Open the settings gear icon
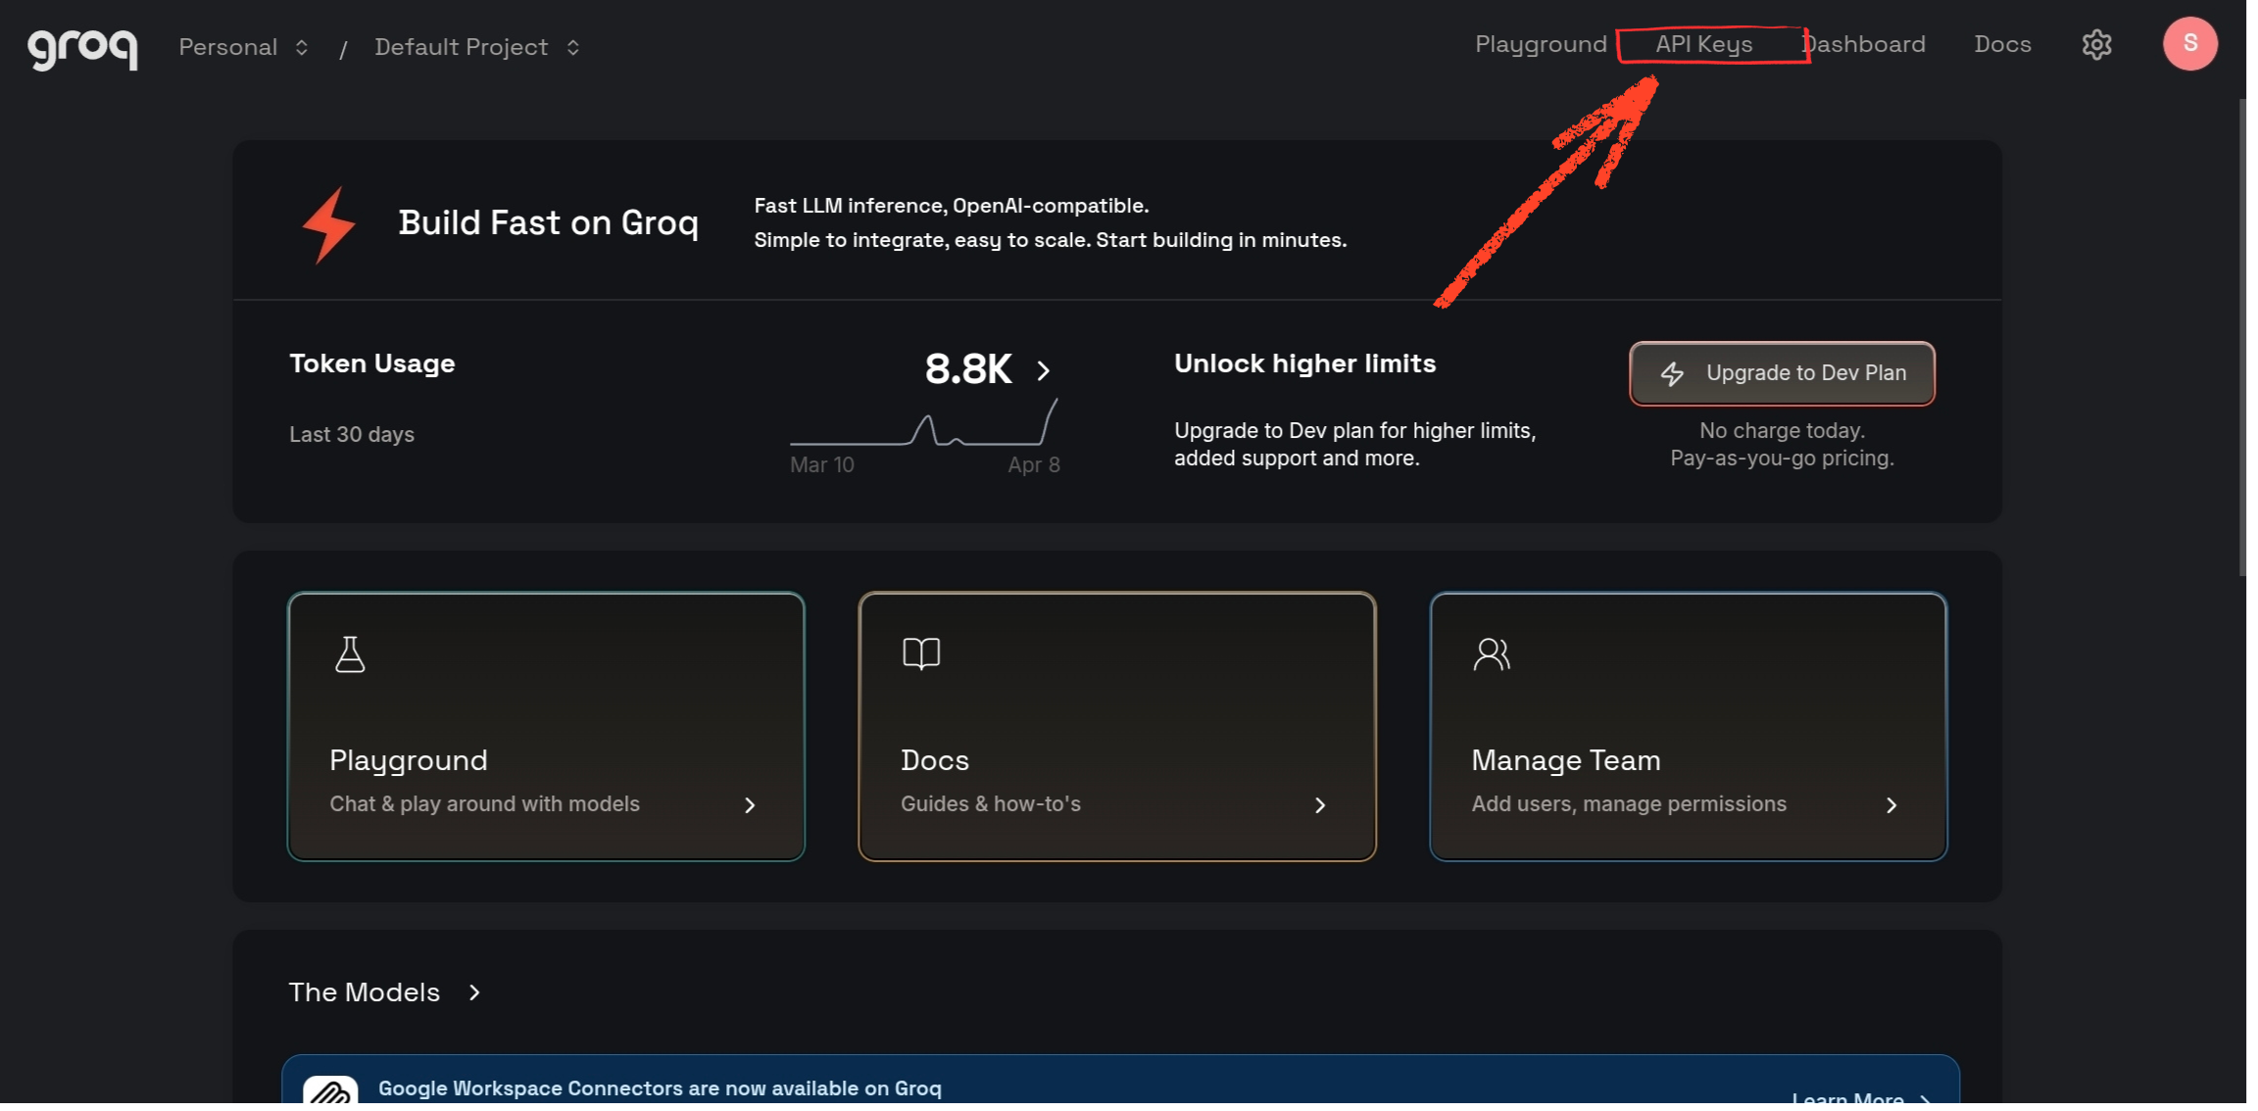Image resolution: width=2258 pixels, height=1111 pixels. point(2096,45)
